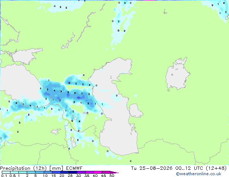Click the date "Tu 25-08-2026"

coord(152,168)
